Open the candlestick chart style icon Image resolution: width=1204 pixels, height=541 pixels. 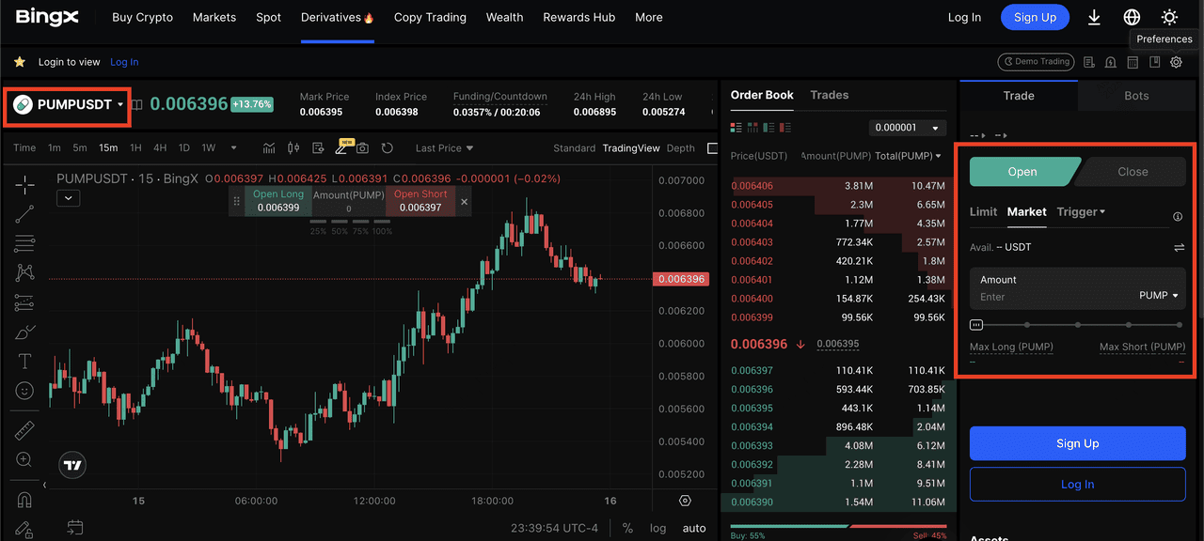[x=293, y=147]
